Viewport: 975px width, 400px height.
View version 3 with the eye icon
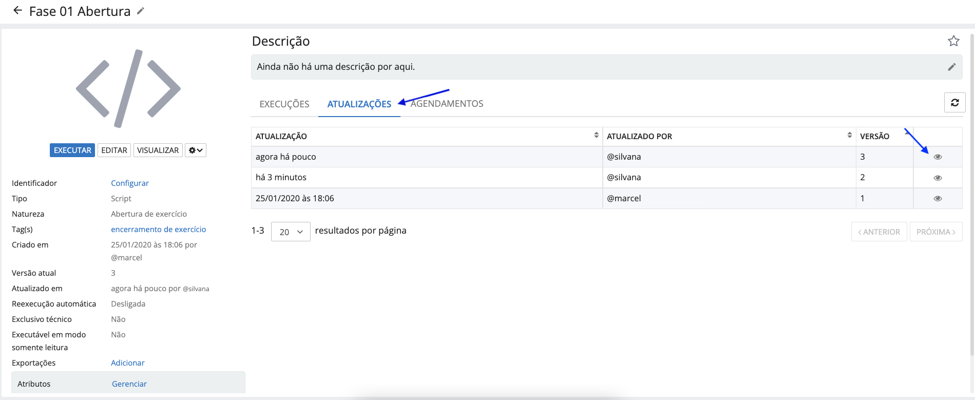[x=938, y=157]
